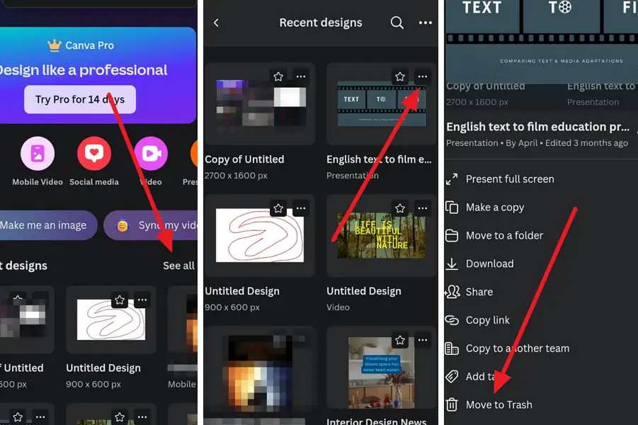Click the English text to film education title in menu

pyautogui.click(x=537, y=127)
